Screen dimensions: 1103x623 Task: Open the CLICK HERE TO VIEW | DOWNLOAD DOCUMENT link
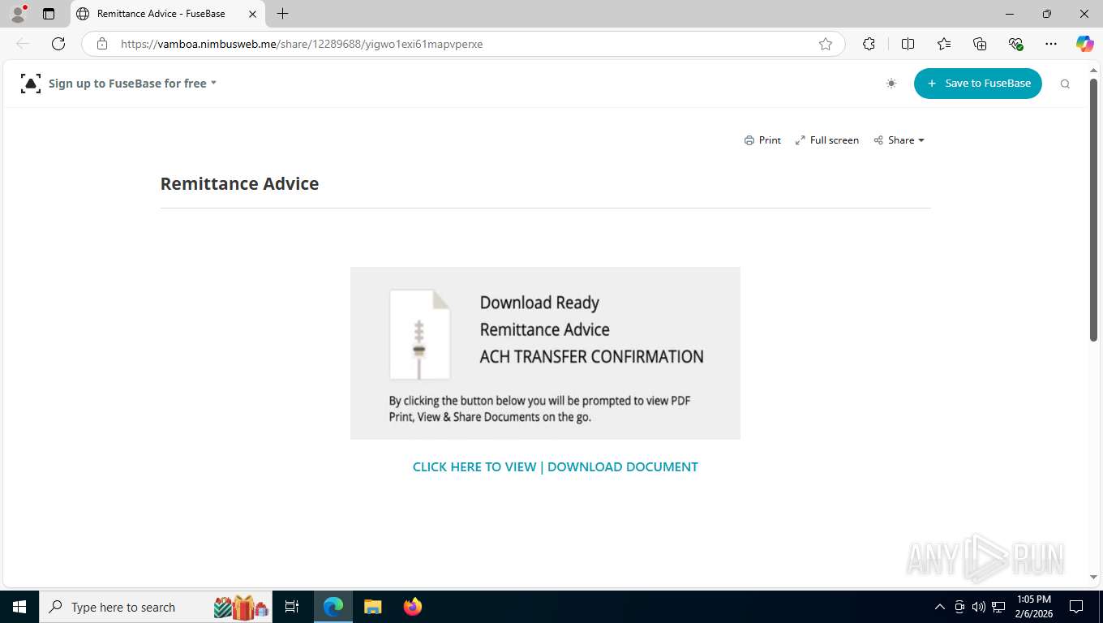pyautogui.click(x=555, y=466)
